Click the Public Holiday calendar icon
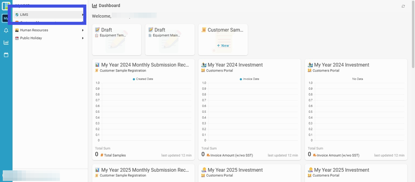415x182 pixels. click(x=17, y=38)
